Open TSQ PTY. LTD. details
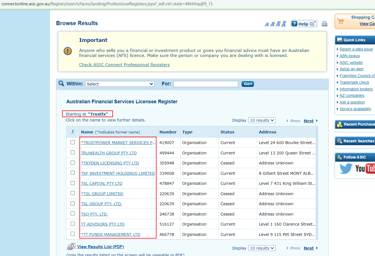 coord(94,214)
